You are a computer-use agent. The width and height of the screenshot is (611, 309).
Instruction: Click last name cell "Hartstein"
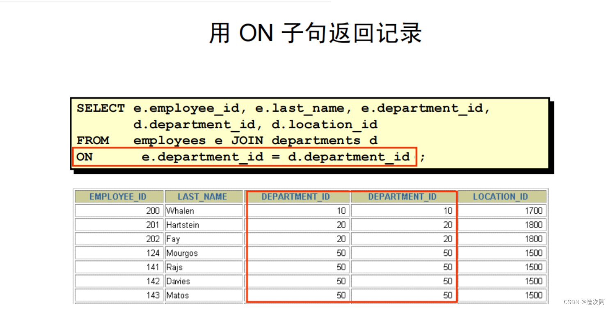(204, 225)
